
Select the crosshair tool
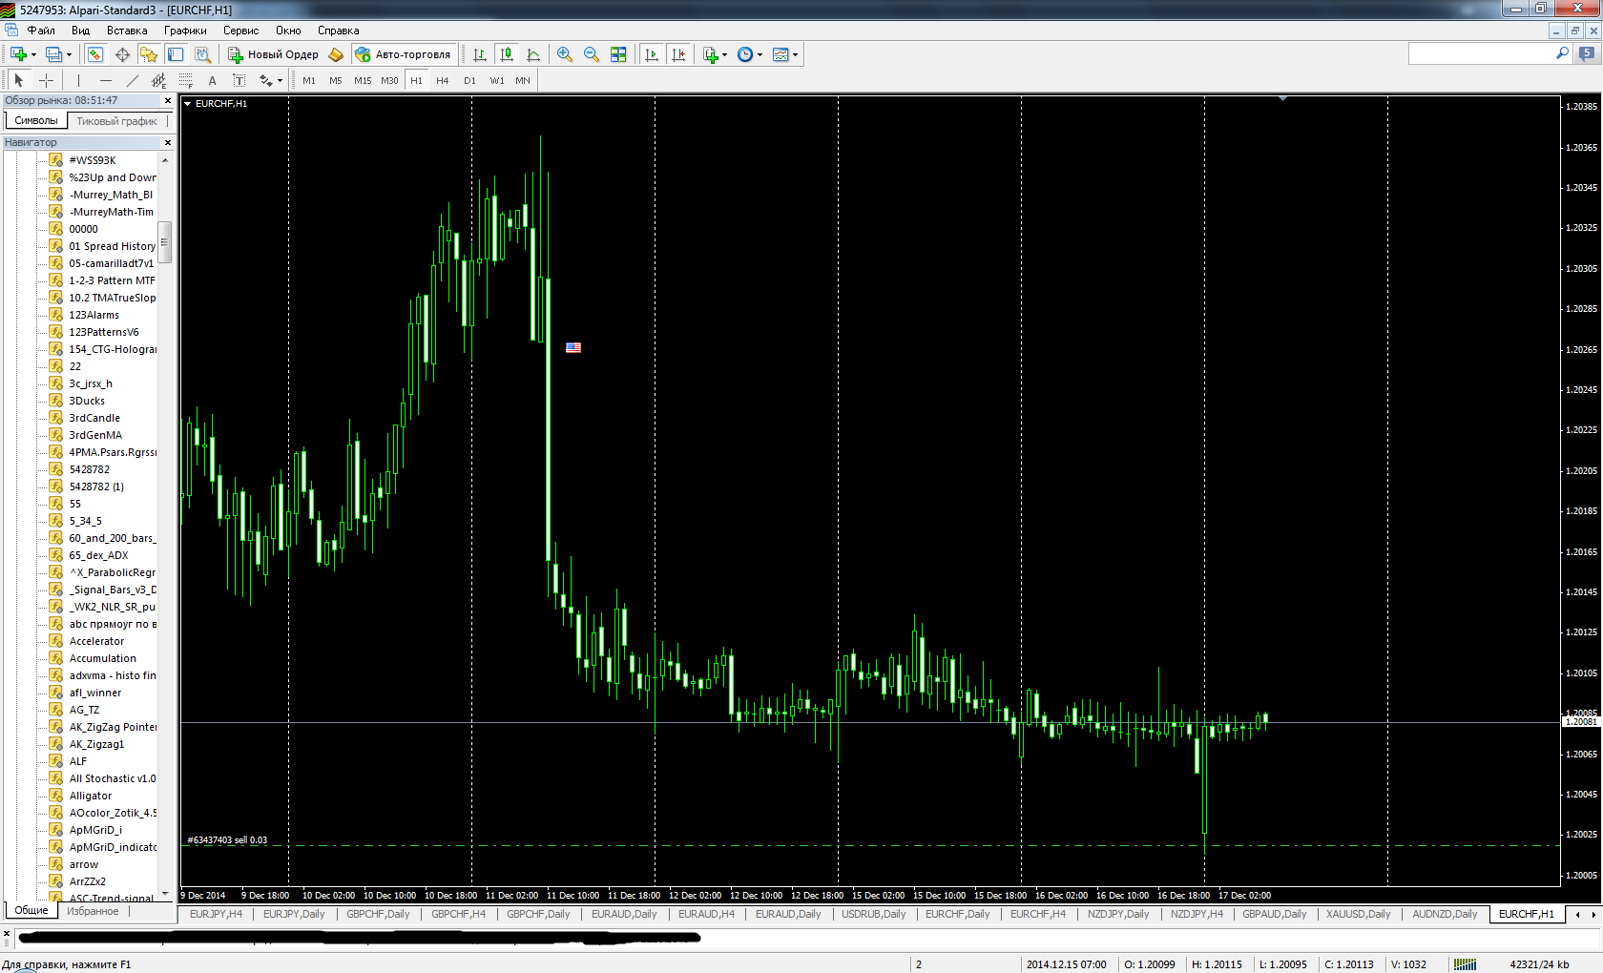(x=45, y=80)
